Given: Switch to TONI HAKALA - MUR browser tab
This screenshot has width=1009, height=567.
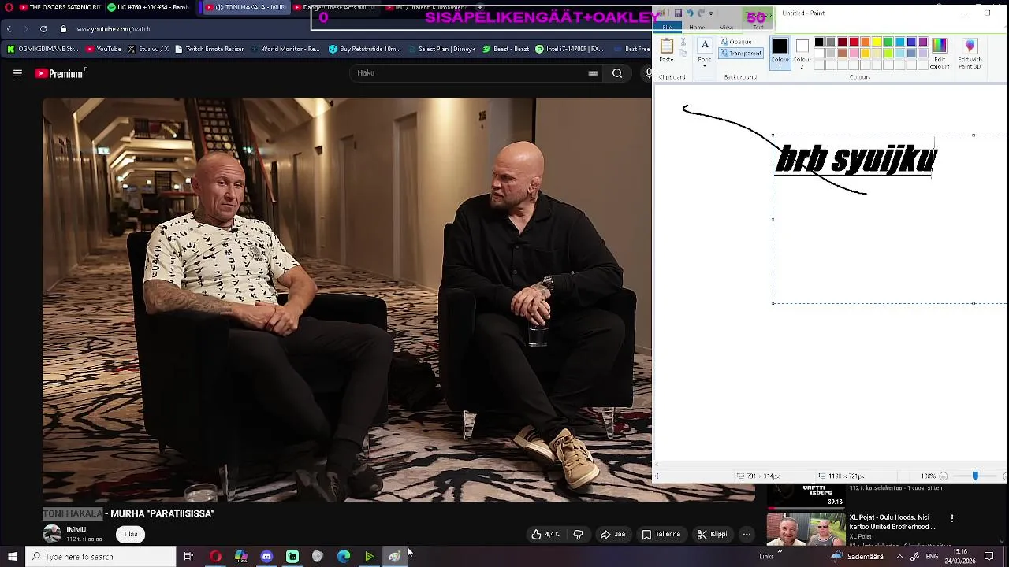Looking at the screenshot, I should (245, 7).
